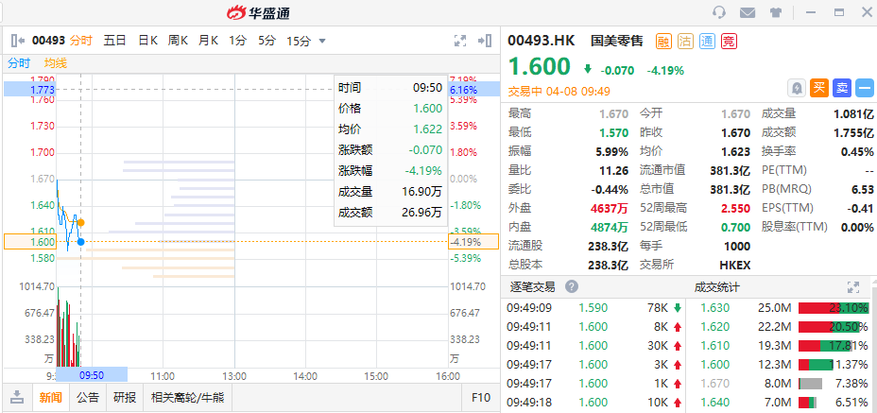Click the 52周最低 value 0.700
This screenshot has height=413, width=877.
coord(736,227)
